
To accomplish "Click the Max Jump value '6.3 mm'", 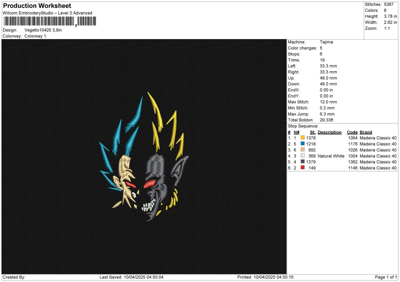I will coord(327,114).
